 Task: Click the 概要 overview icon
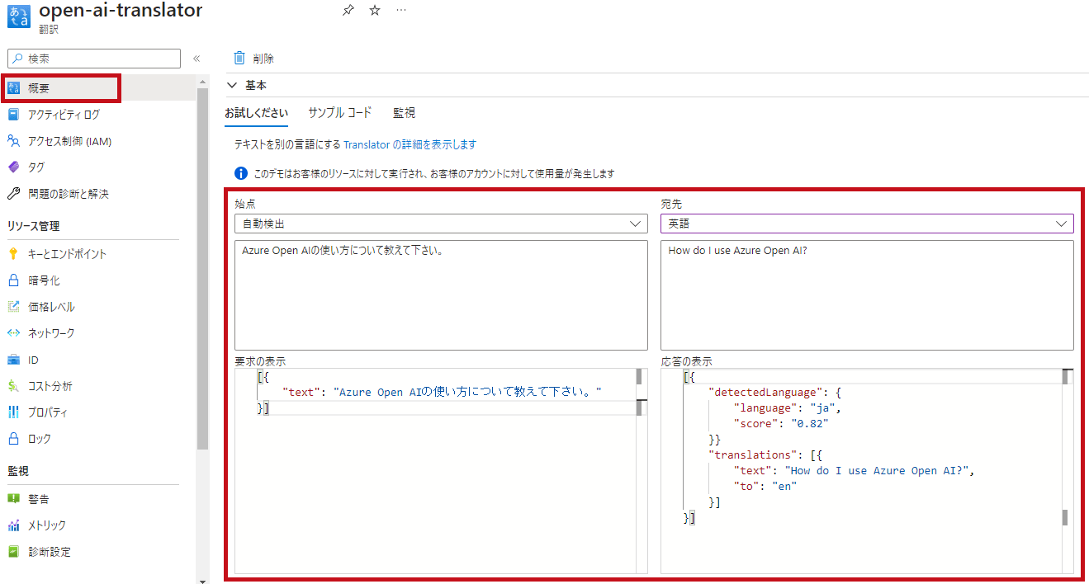[13, 88]
